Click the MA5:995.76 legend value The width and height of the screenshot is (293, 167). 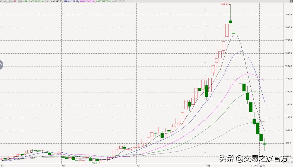click(57, 1)
